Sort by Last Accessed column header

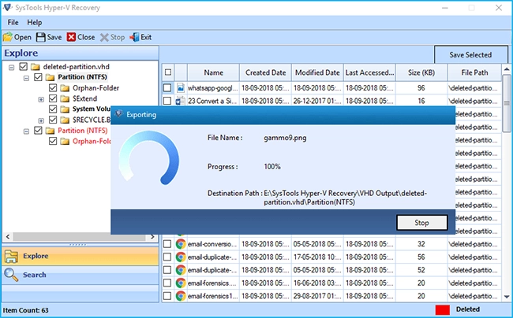(369, 72)
